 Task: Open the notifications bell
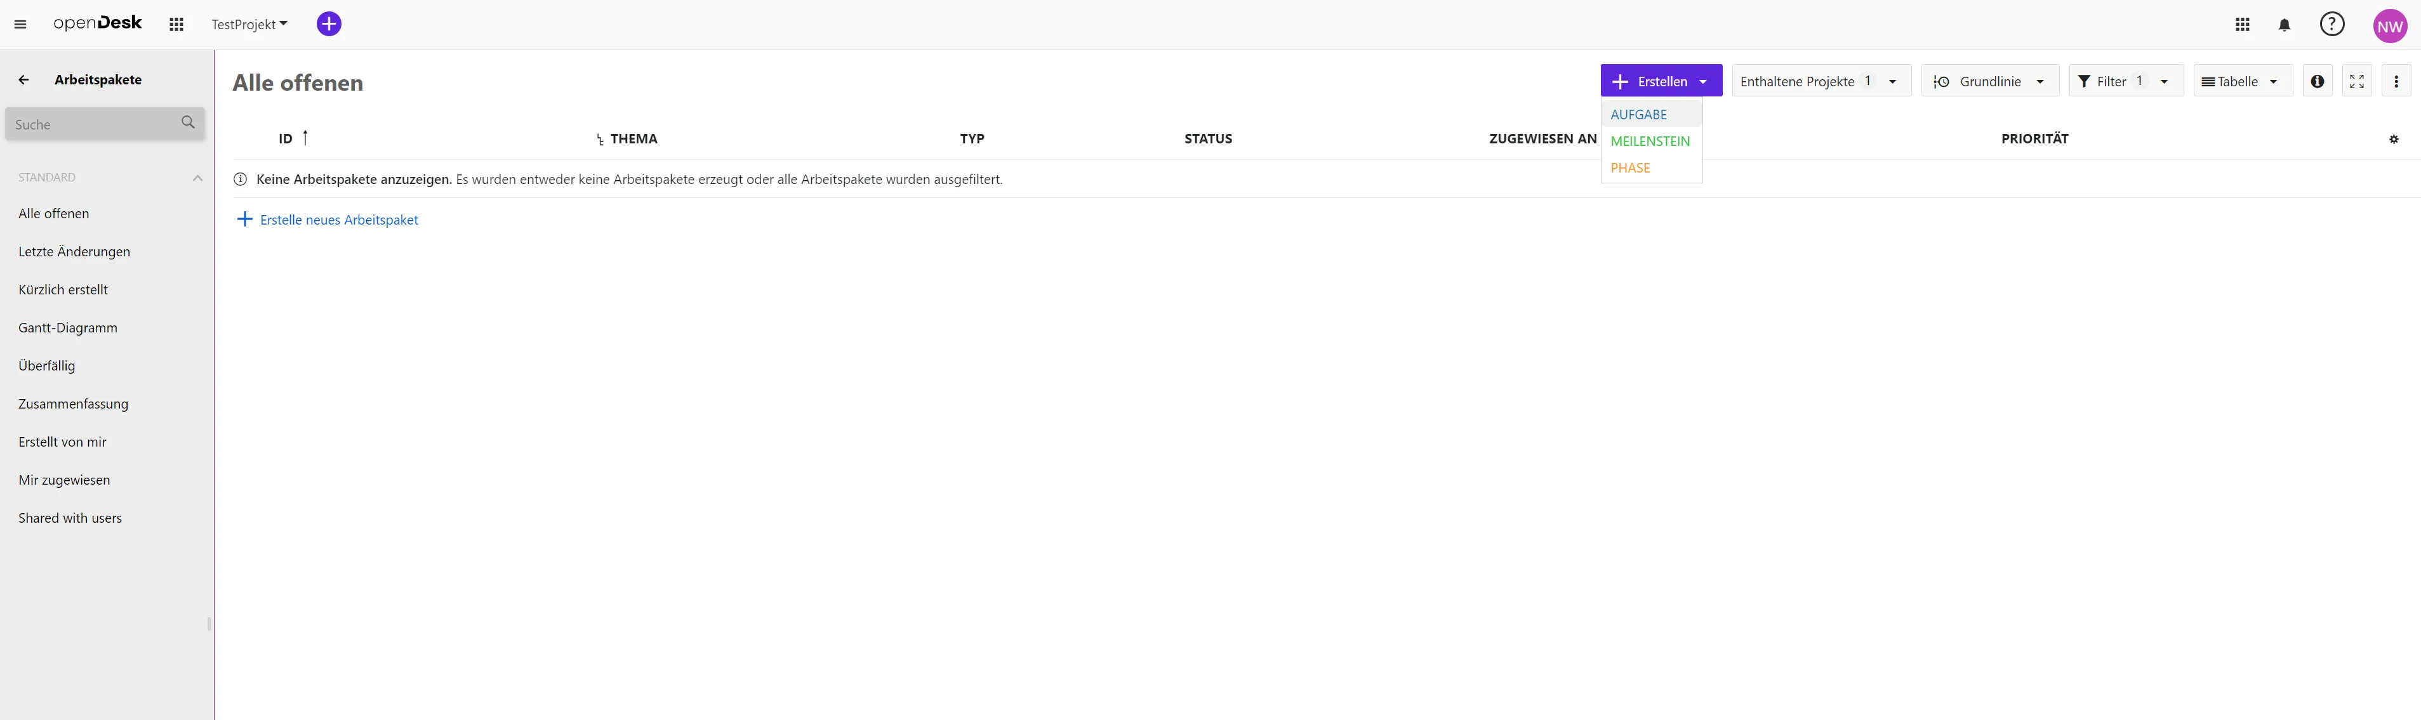click(2284, 25)
